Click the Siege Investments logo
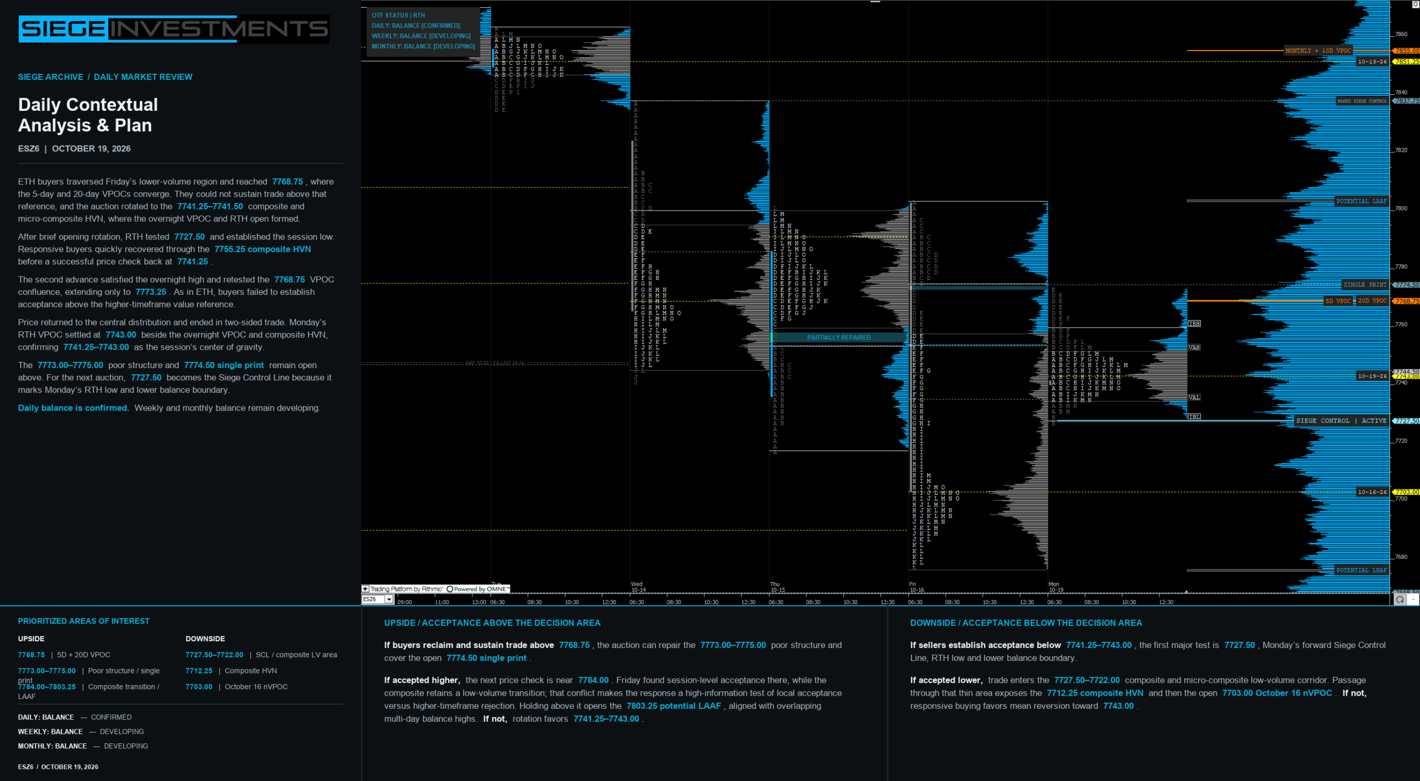Image resolution: width=1420 pixels, height=781 pixels. pos(174,29)
